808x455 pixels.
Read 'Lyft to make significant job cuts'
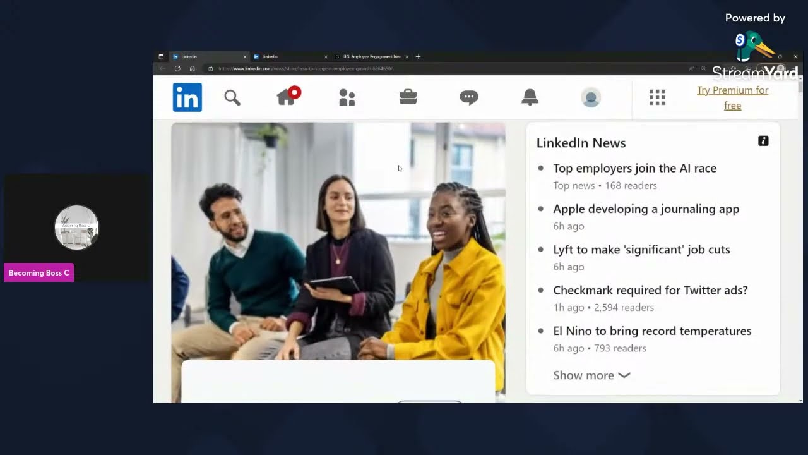tap(641, 250)
